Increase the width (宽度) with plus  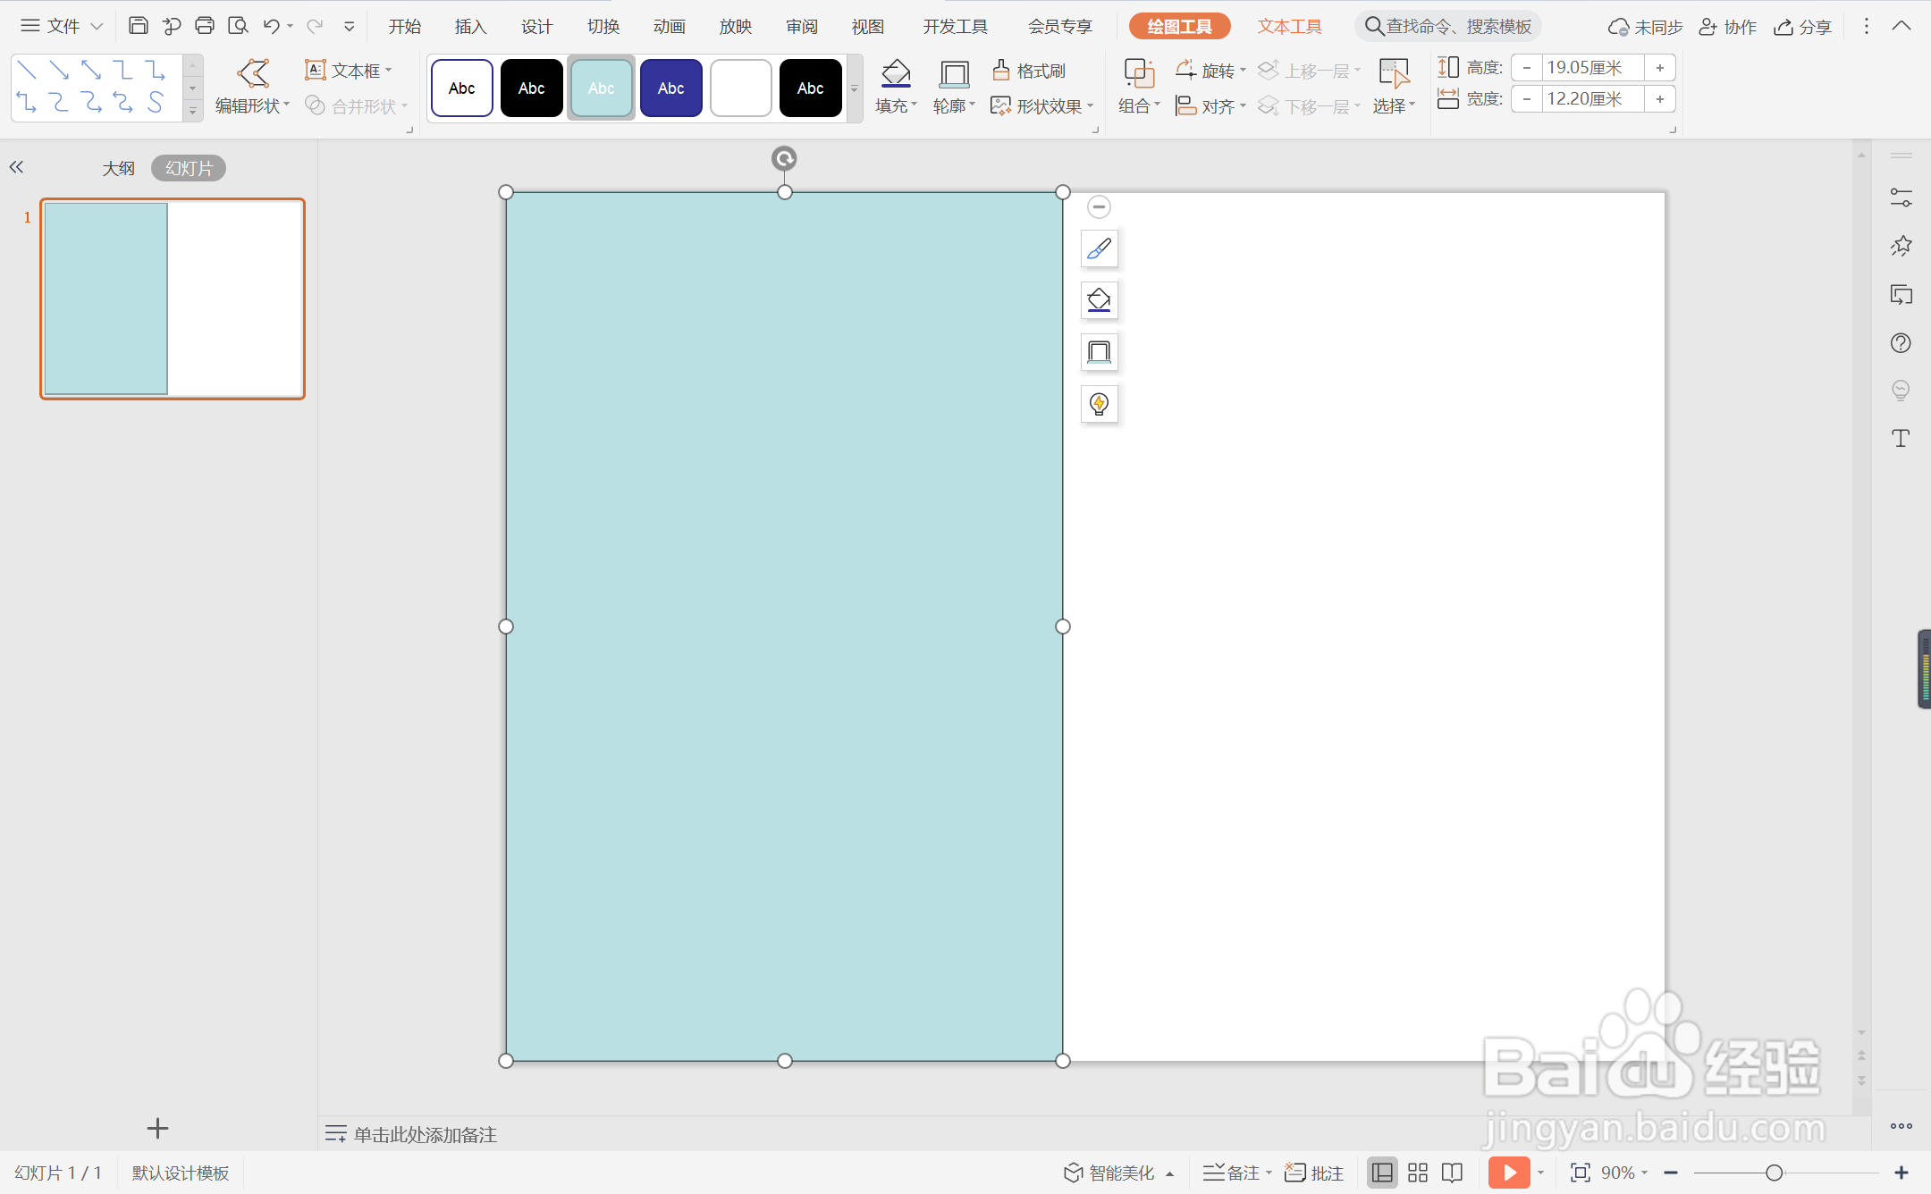(x=1659, y=99)
